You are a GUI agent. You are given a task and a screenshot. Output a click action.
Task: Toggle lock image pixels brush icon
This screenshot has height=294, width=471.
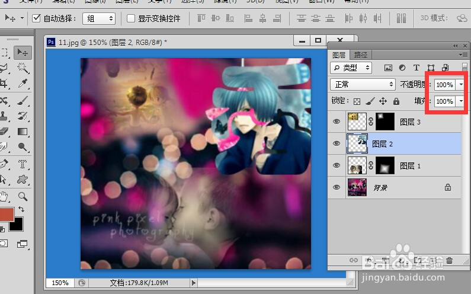(x=370, y=101)
